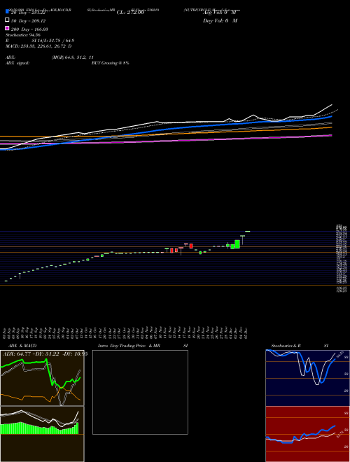Screen dimensions: 350x462
Task: Click the 'ADX: 64.77 +DY: 51.22 -DY: 10.95' header
Action: click(x=45, y=354)
